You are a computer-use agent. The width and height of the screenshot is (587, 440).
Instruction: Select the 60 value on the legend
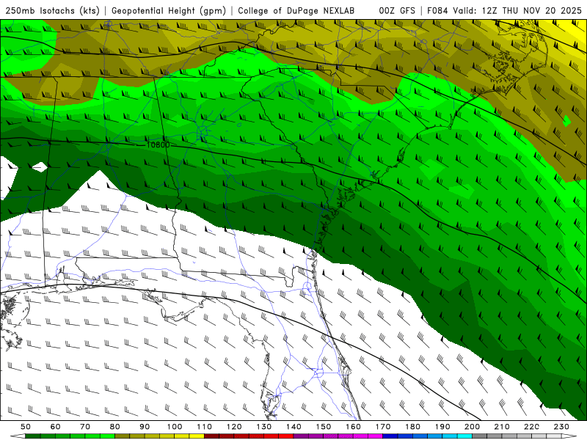tap(56, 427)
